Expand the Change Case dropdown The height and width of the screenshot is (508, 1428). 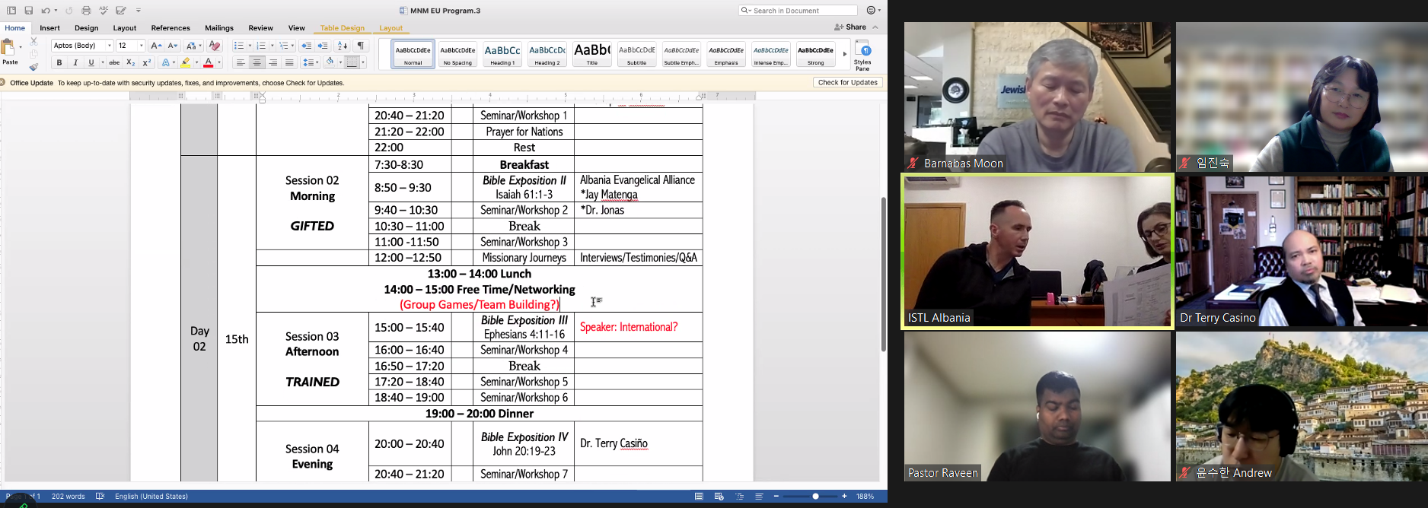pos(200,46)
